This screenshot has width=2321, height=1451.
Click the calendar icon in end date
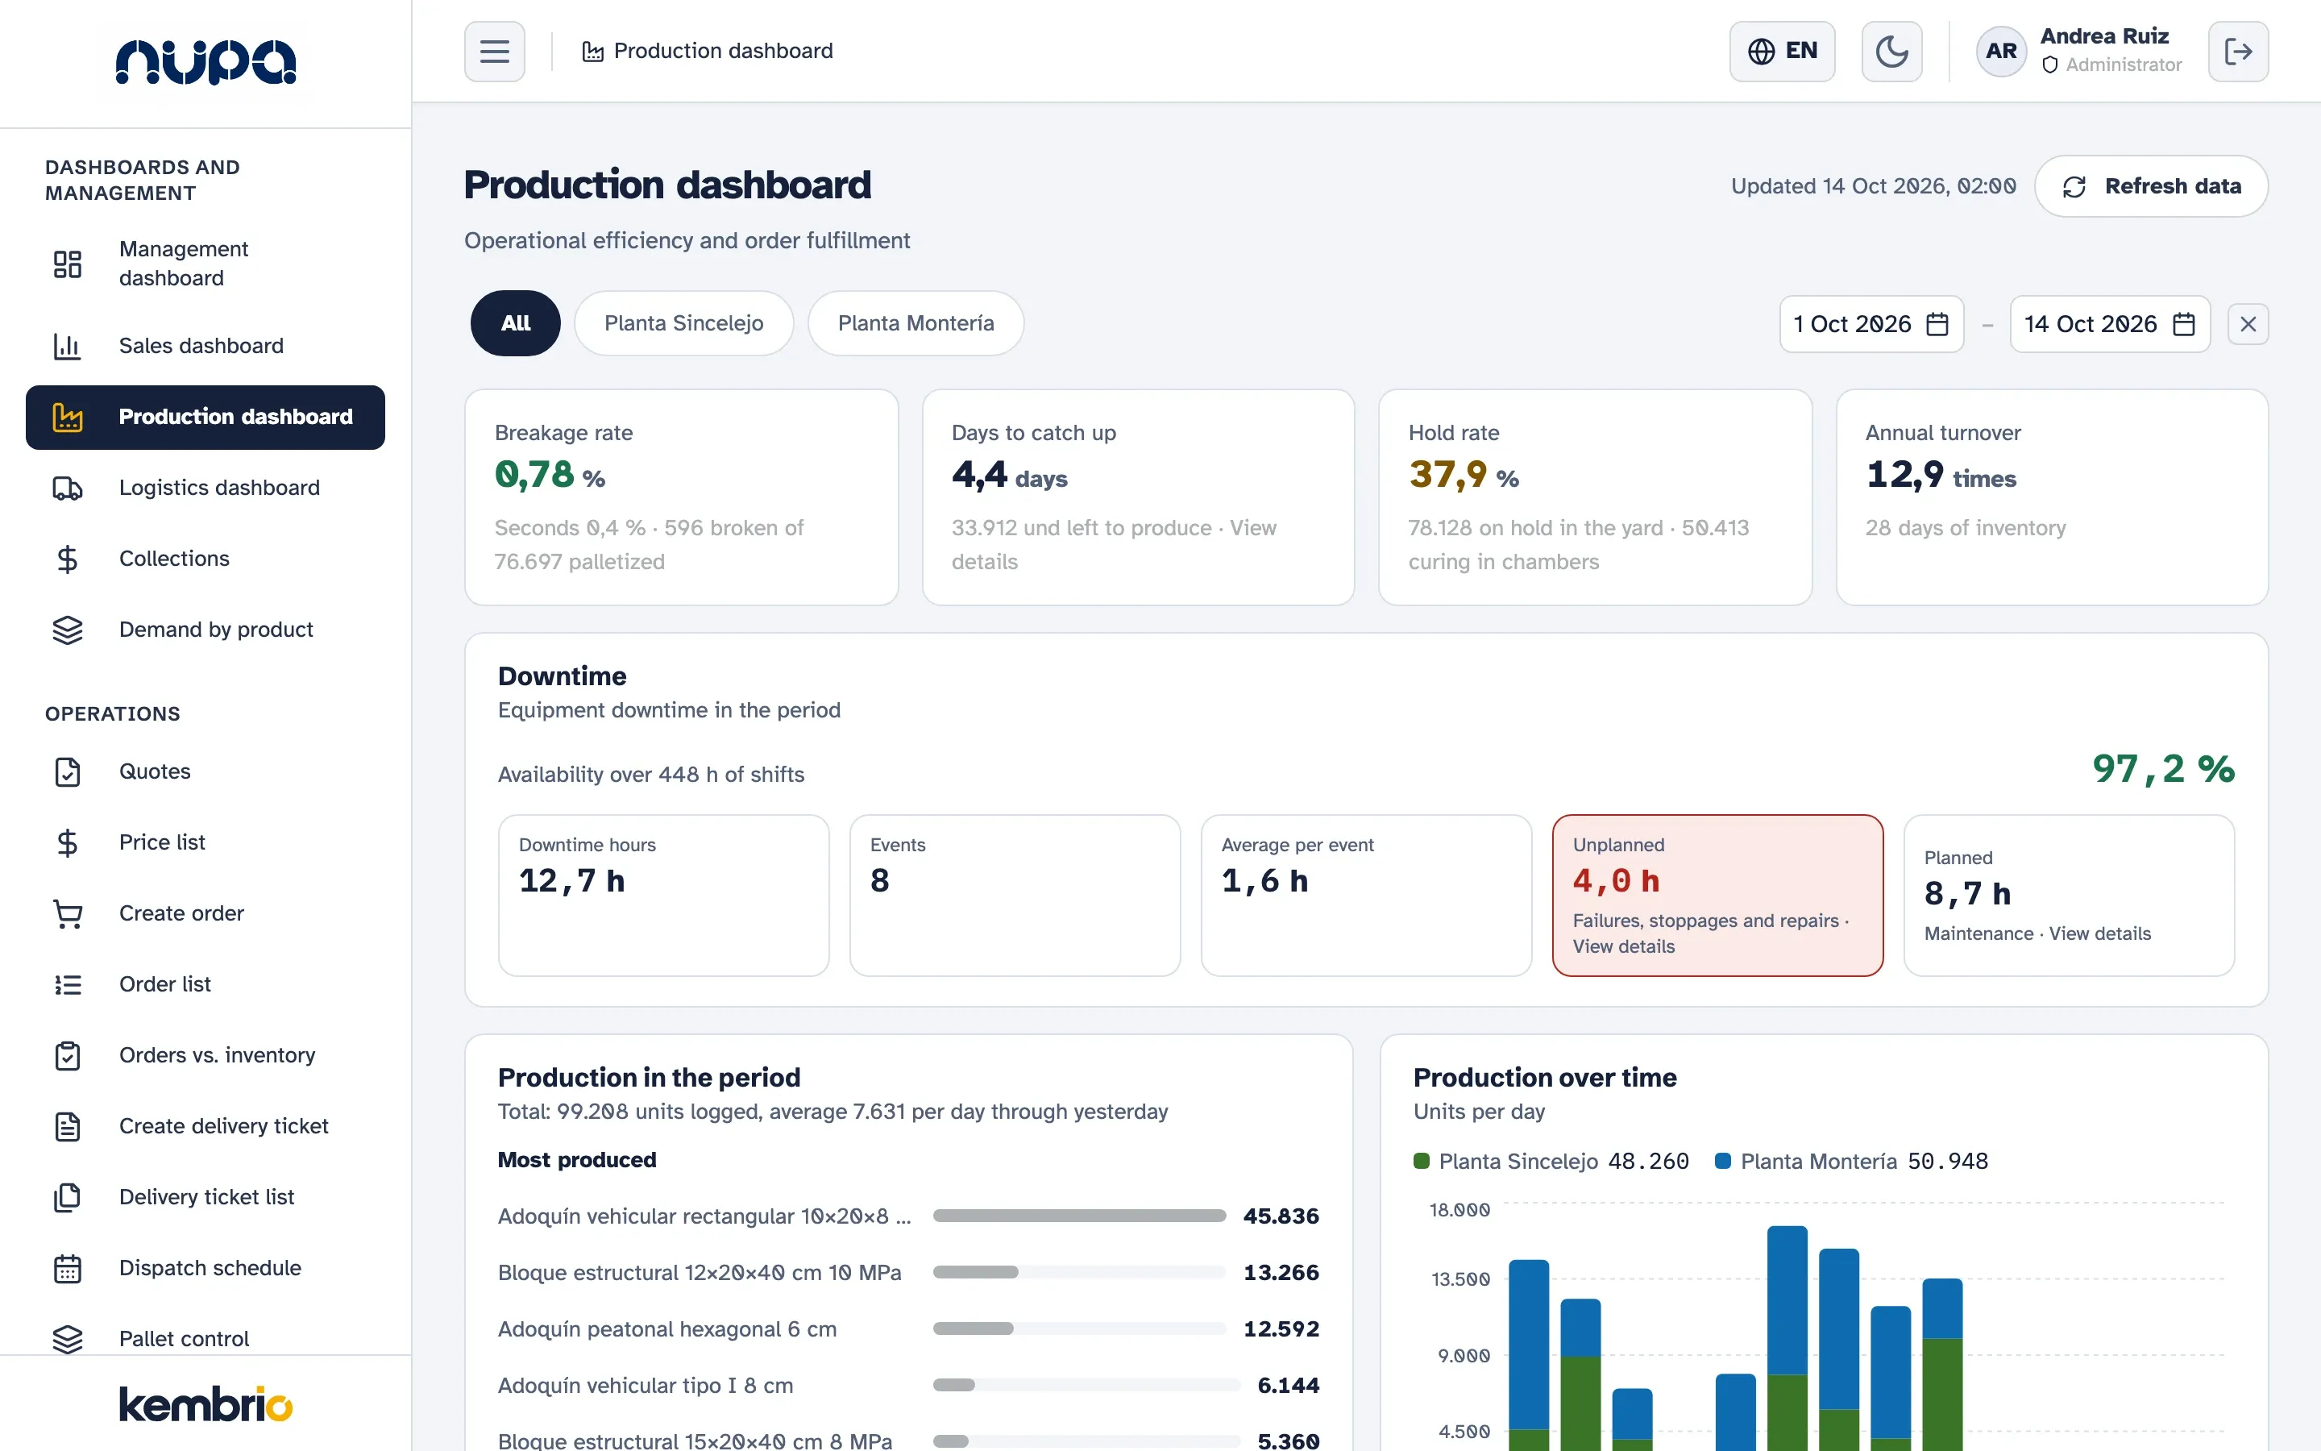pyautogui.click(x=2184, y=324)
